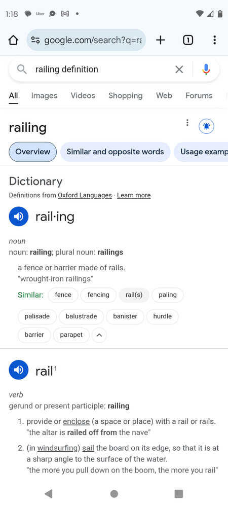Start voice search with microphone icon
The image size is (228, 507).
click(x=206, y=69)
